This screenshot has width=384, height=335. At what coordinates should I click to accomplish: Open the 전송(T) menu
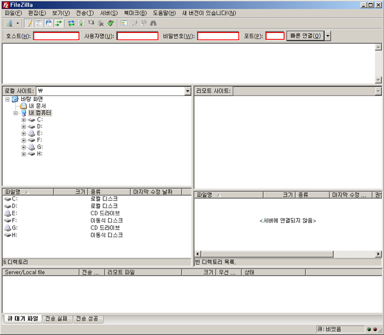pyautogui.click(x=84, y=13)
